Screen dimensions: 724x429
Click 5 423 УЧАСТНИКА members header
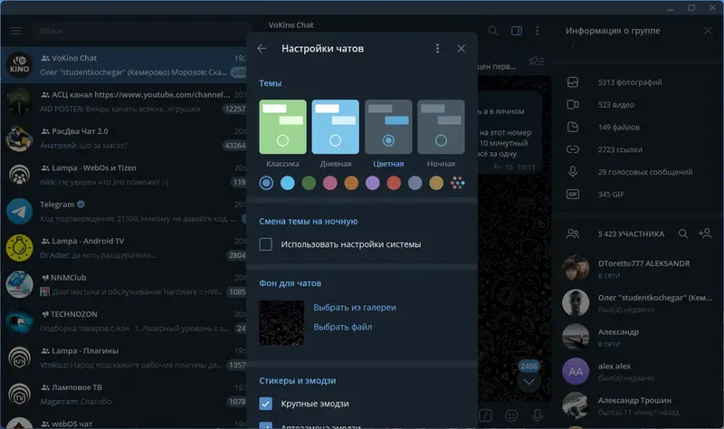(x=631, y=234)
